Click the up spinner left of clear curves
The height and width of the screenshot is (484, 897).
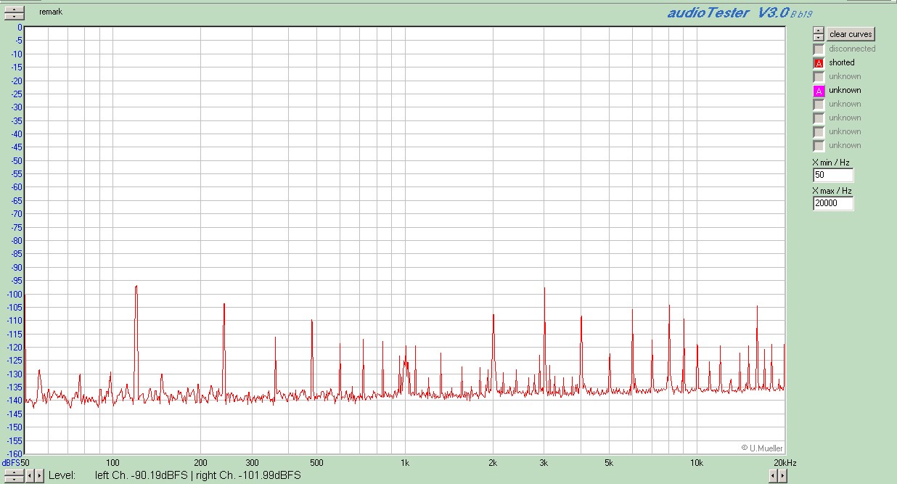click(x=819, y=31)
